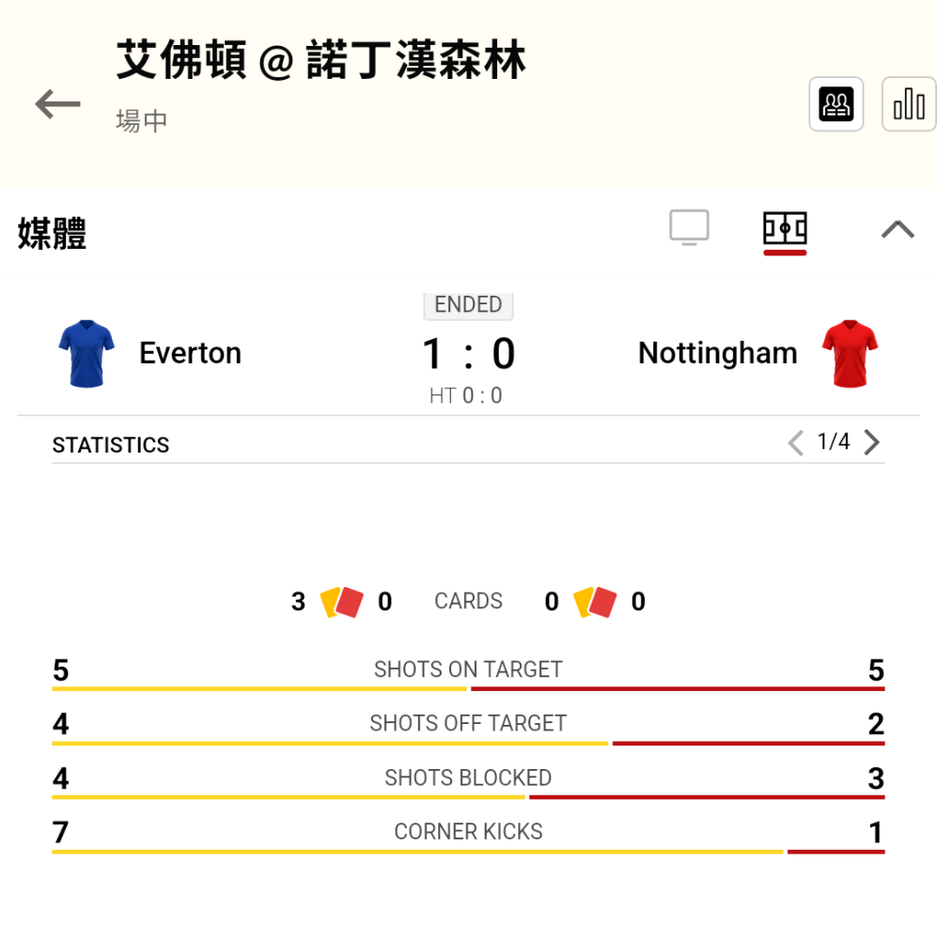Go back using the left arrow
Screen dimensions: 937x939
point(57,104)
